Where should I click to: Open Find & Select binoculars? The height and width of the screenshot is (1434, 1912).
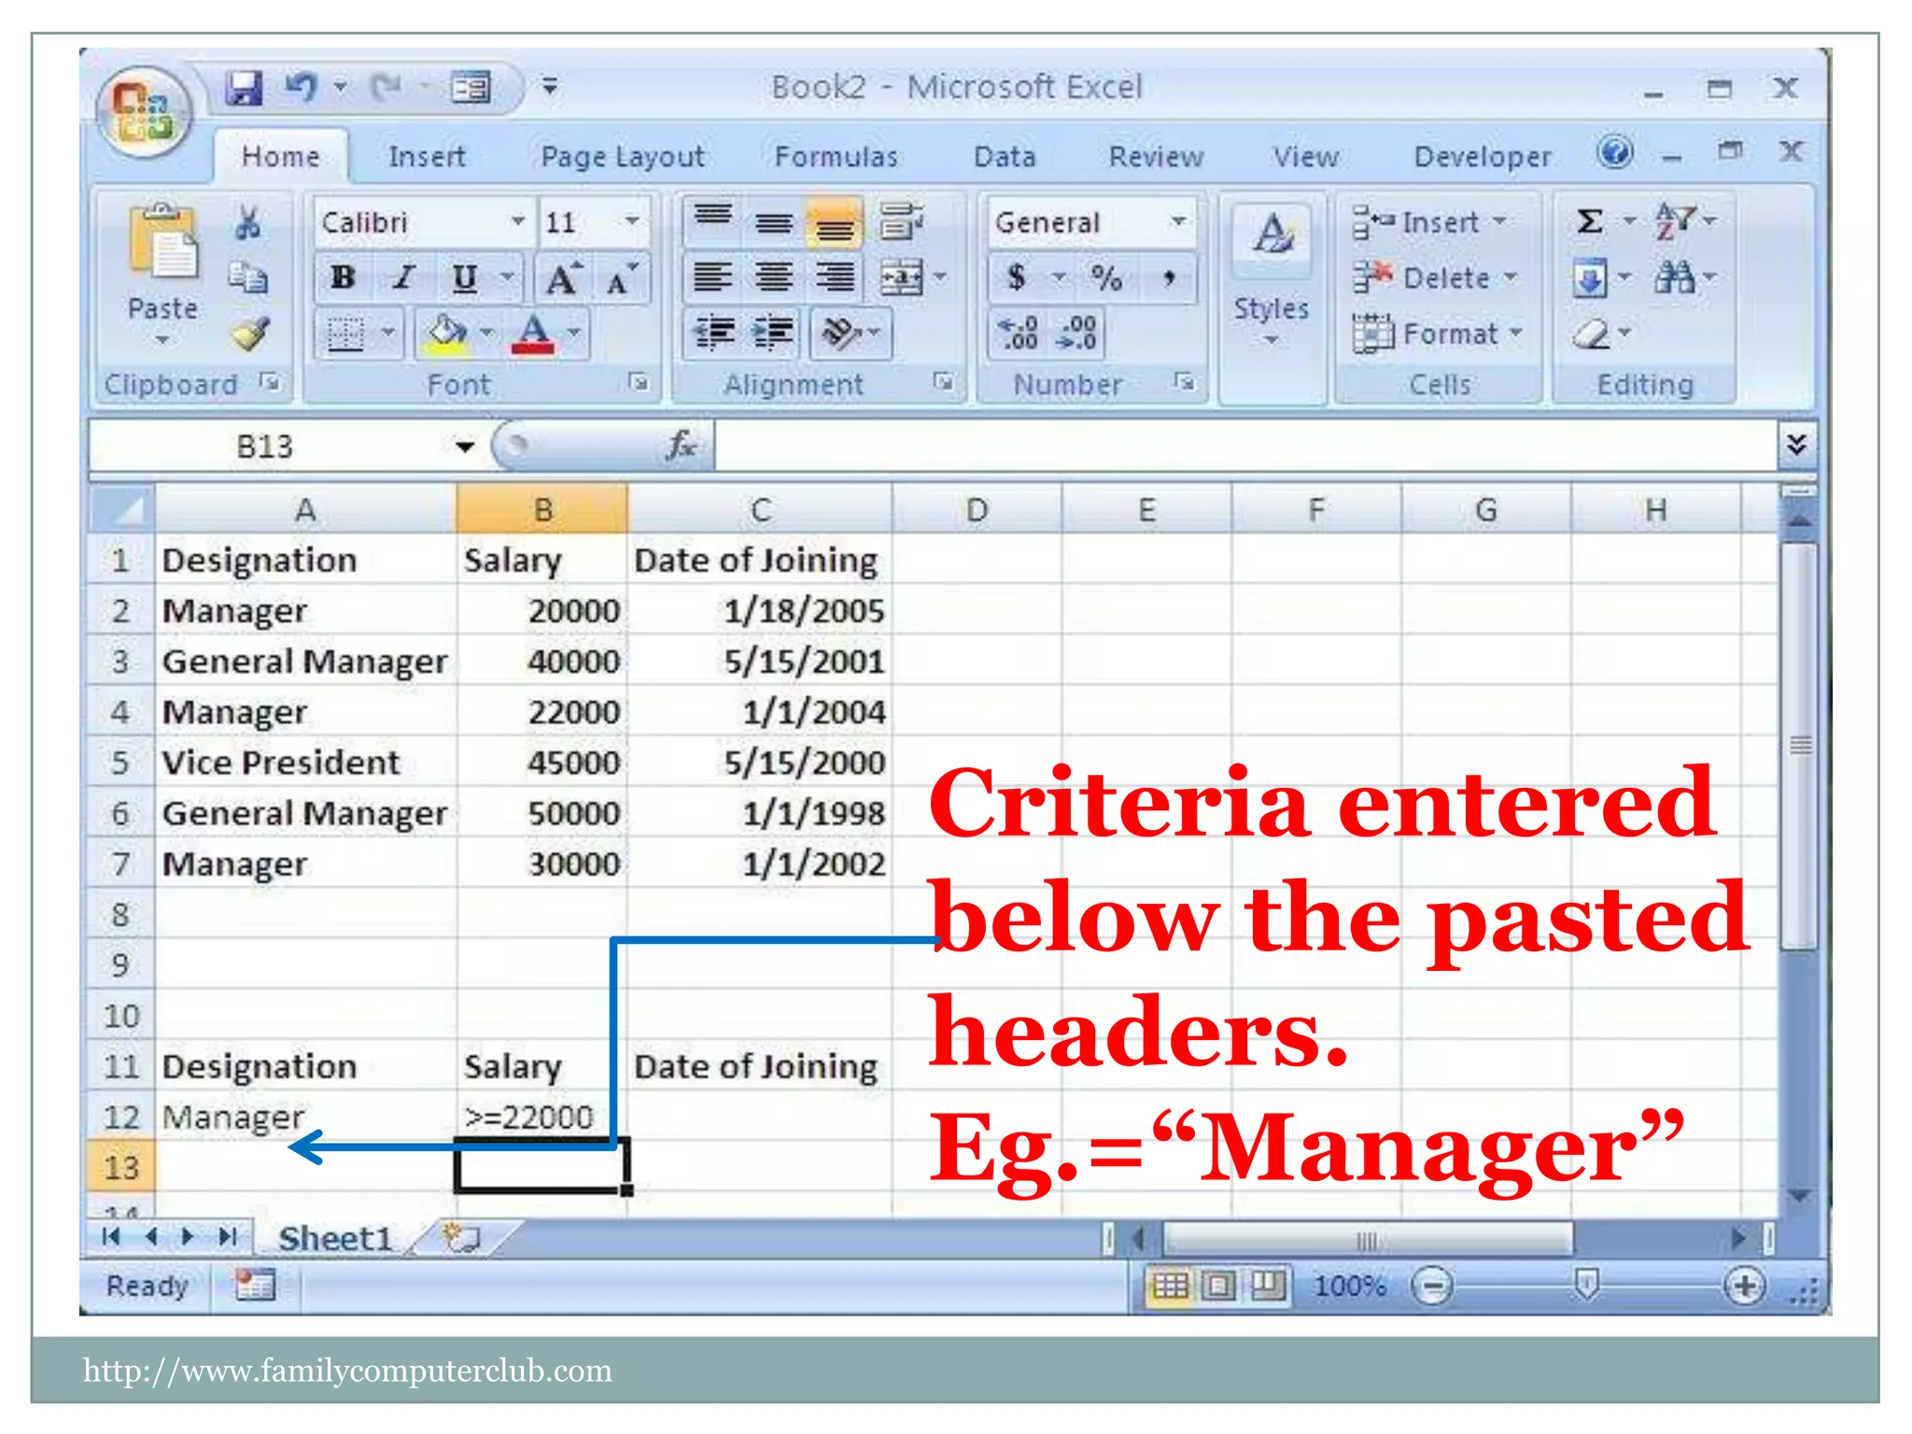click(x=1674, y=277)
